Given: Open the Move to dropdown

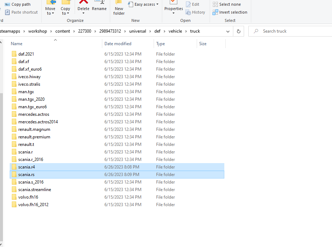Looking at the screenshot, I should click(x=50, y=8).
